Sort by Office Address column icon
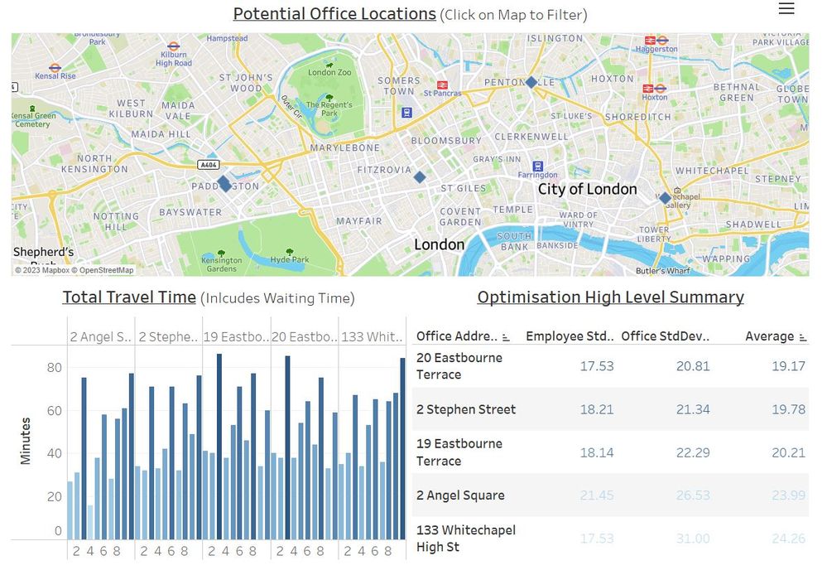Image resolution: width=827 pixels, height=575 pixels. point(506,337)
